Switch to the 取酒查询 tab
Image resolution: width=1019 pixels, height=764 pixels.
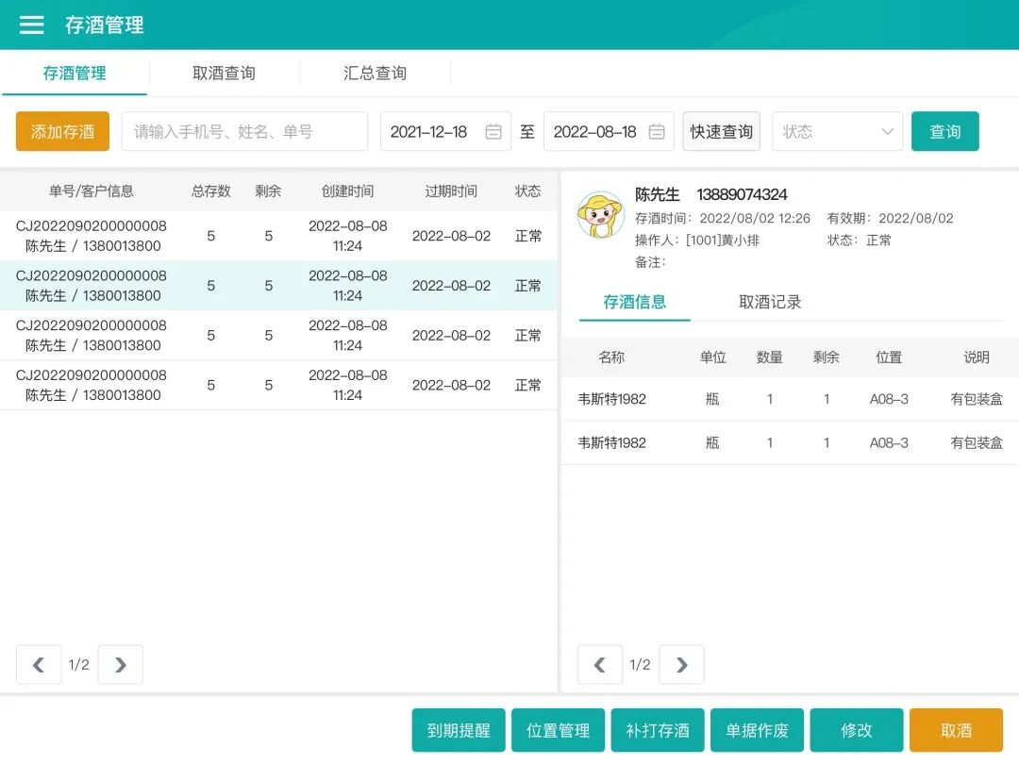pos(224,74)
